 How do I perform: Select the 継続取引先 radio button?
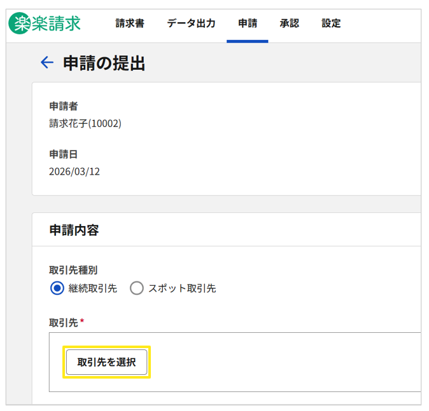[57, 288]
